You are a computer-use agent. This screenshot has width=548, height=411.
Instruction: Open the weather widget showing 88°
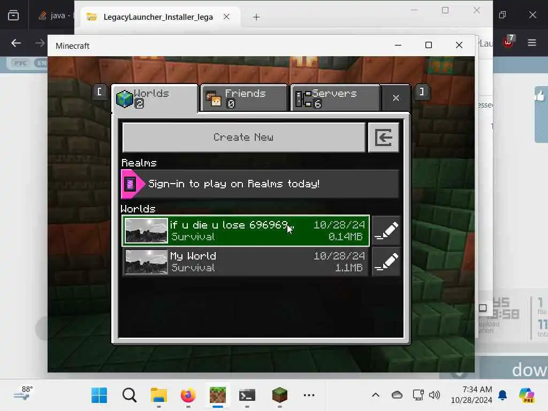(23, 393)
